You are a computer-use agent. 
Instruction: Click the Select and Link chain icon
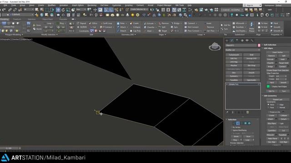tap(10, 10)
